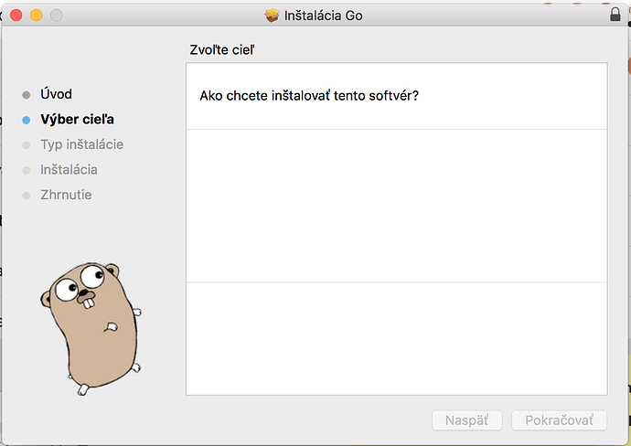Click the disabled gray zoom window button
The image size is (631, 446).
click(57, 16)
